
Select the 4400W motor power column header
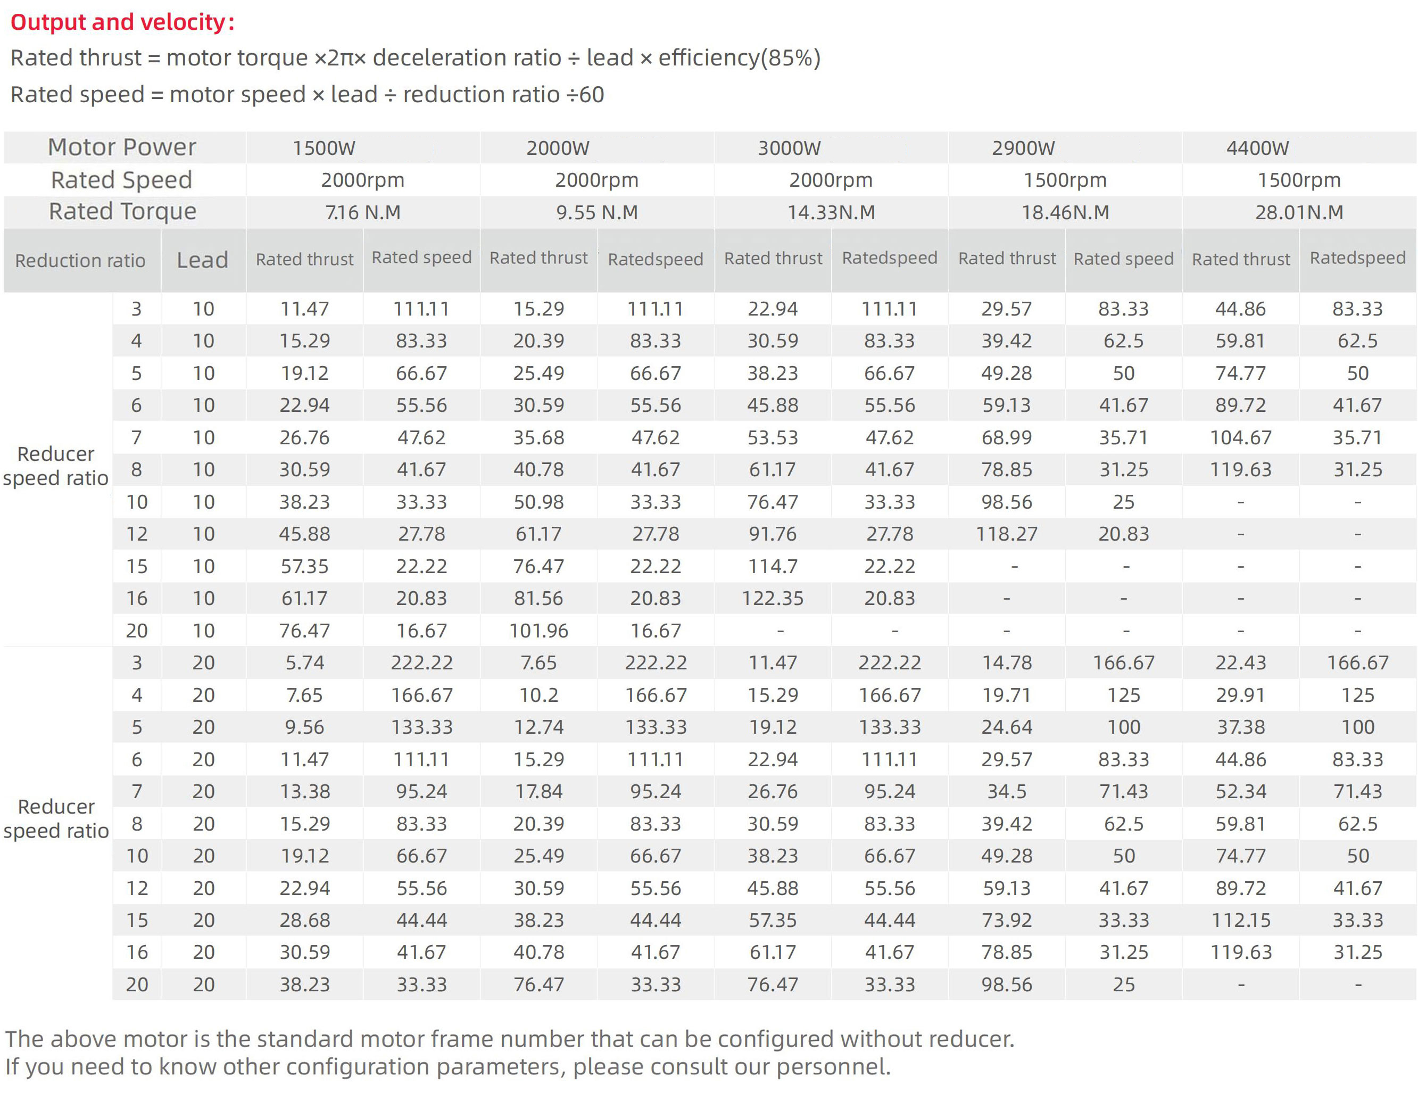1257,148
